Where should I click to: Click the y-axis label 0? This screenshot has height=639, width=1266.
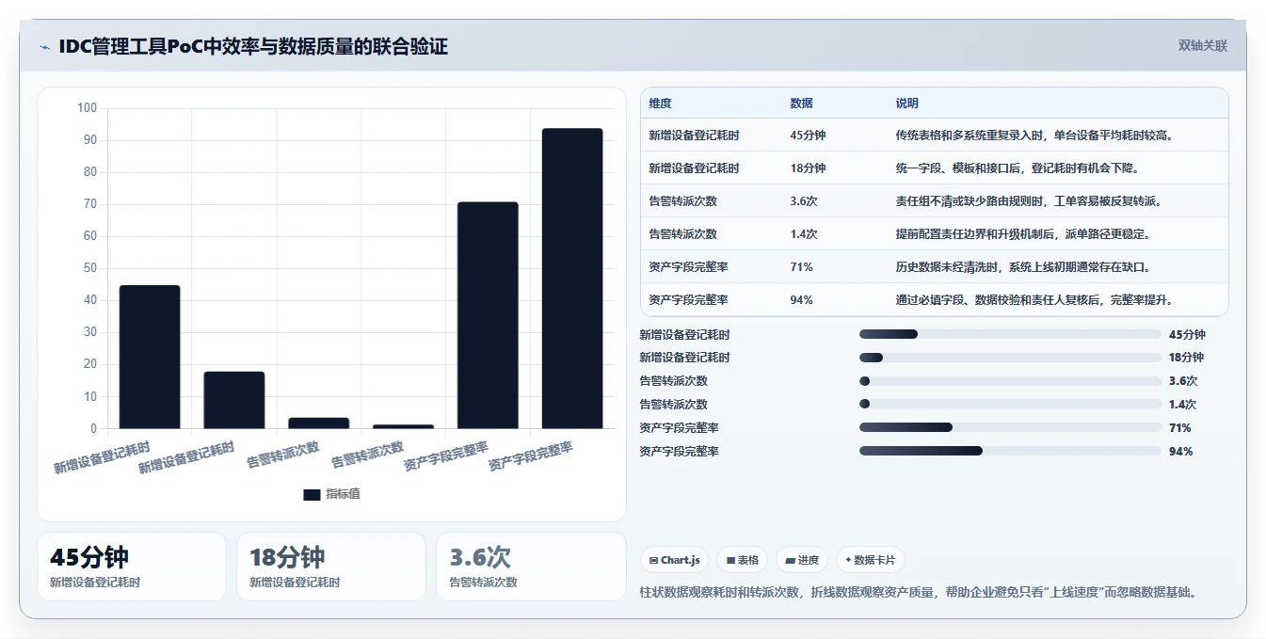(x=94, y=428)
